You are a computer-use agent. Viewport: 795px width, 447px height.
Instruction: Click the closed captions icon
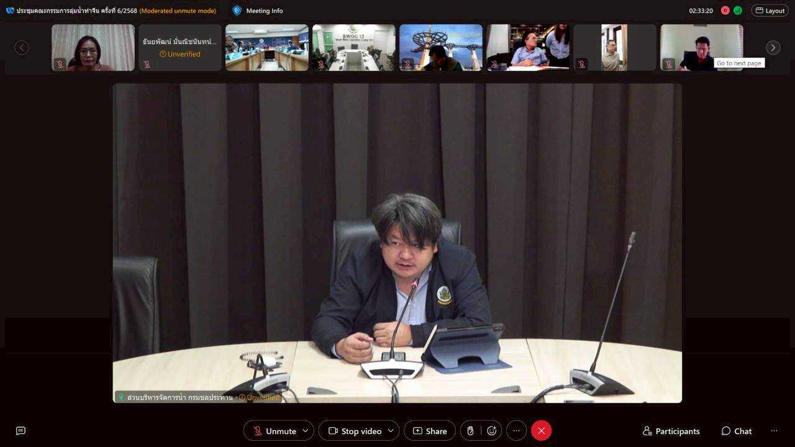pyautogui.click(x=20, y=431)
